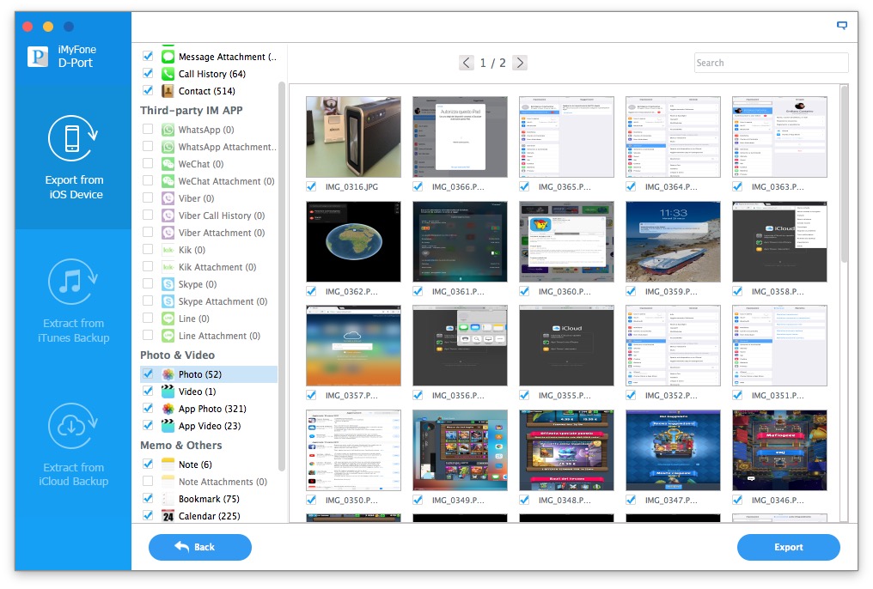Uncheck the Call History checkbox
873x589 pixels.
(x=148, y=74)
